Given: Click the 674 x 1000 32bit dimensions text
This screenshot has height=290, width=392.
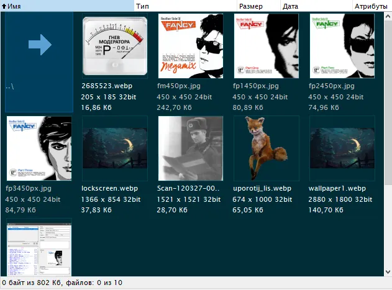Looking at the screenshot, I should click(x=262, y=199).
